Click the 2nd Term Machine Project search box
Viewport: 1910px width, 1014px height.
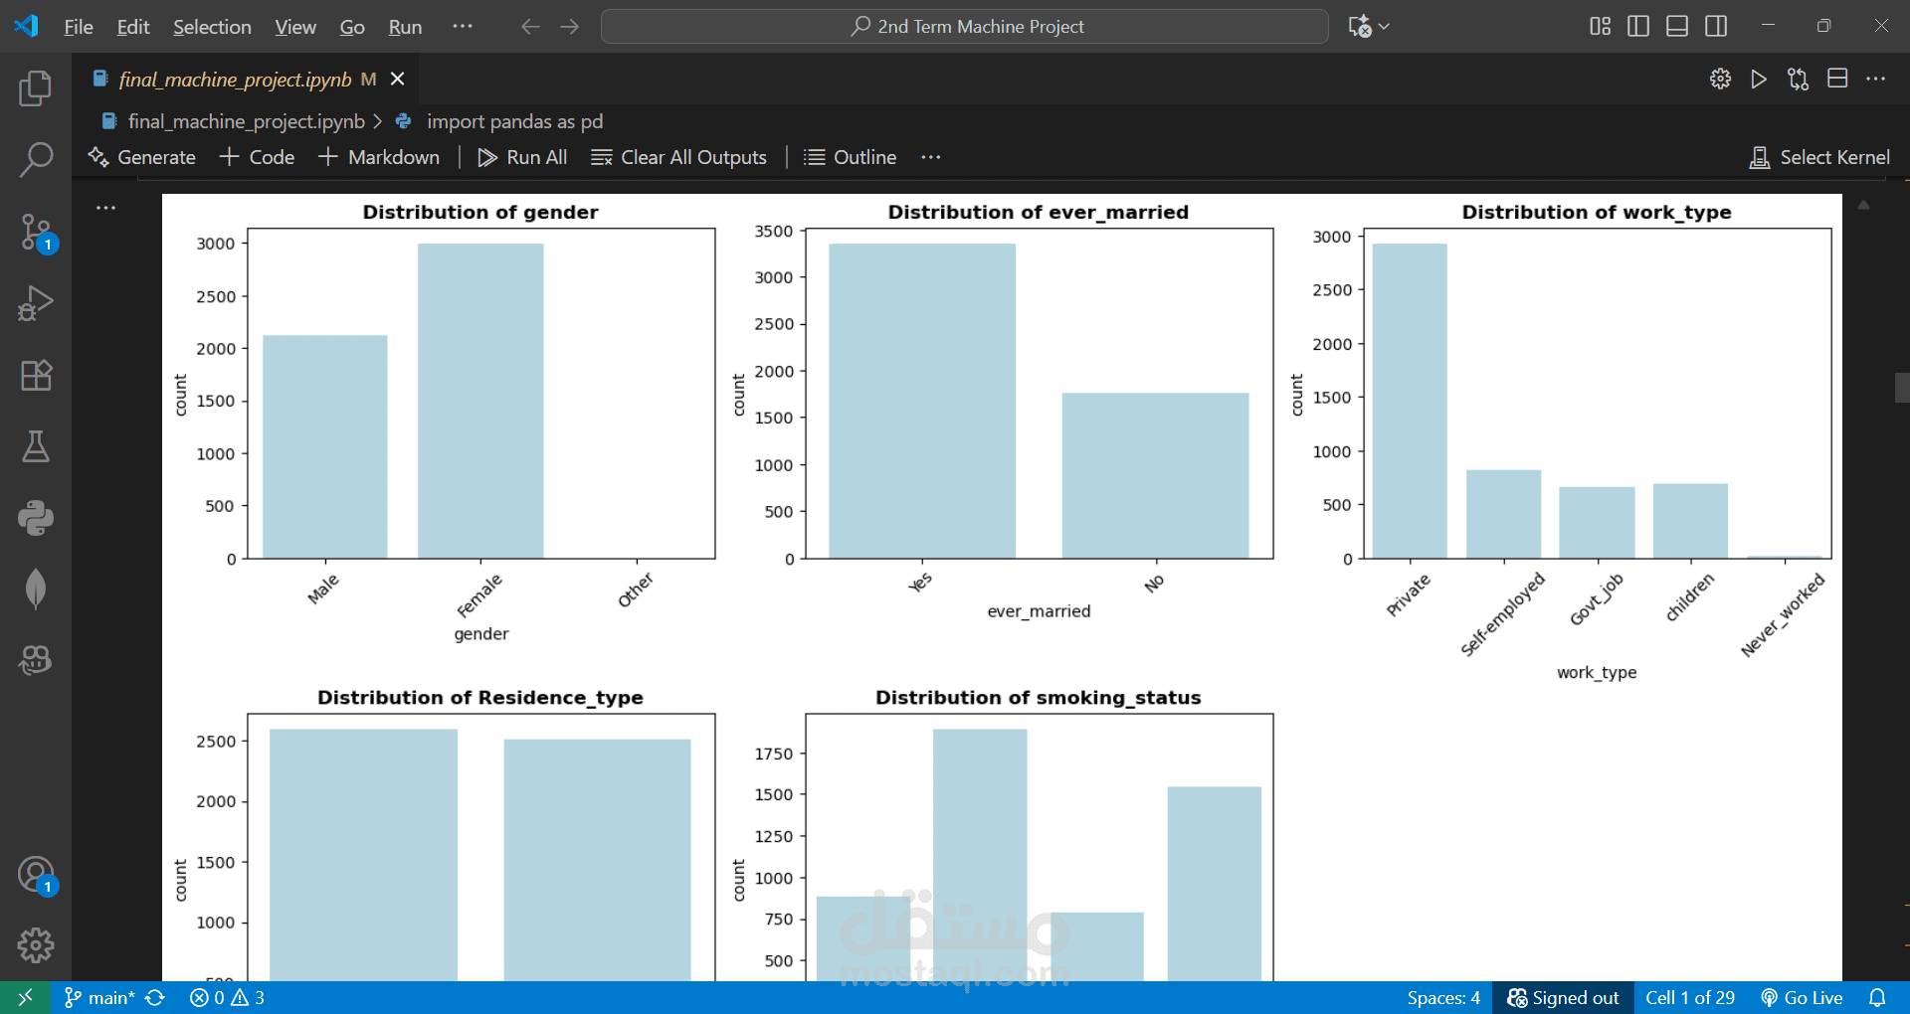[x=965, y=27]
